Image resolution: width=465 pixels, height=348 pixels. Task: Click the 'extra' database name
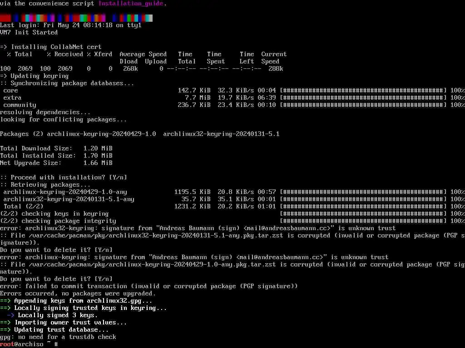(x=12, y=98)
